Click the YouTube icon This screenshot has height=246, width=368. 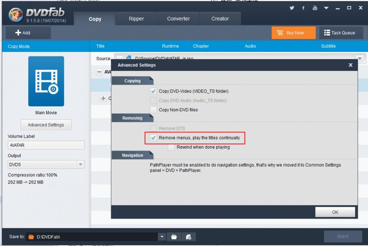point(315,8)
